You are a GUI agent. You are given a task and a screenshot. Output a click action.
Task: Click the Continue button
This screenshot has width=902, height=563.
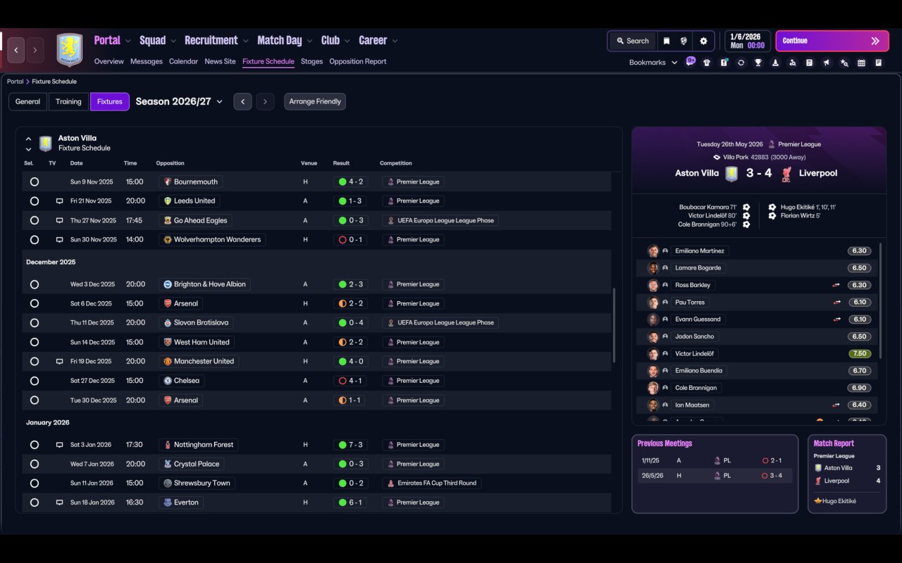(x=832, y=41)
